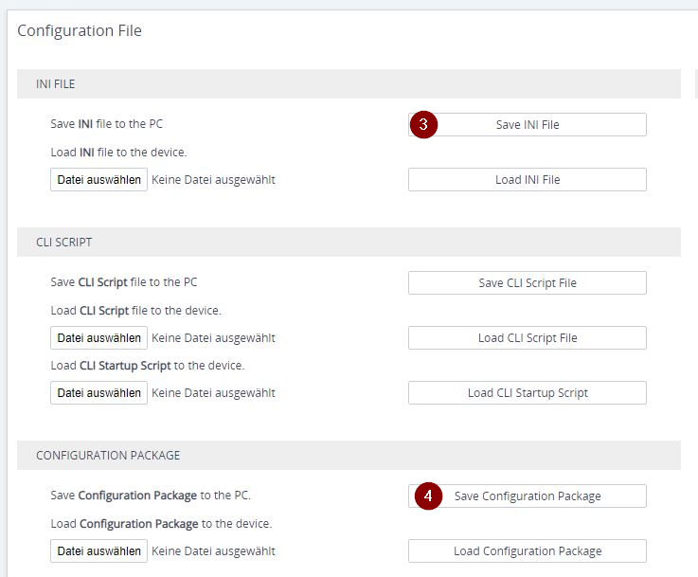Viewport: 698px width, 577px height.
Task: Click Load CLI Startup Script button
Action: click(x=528, y=393)
